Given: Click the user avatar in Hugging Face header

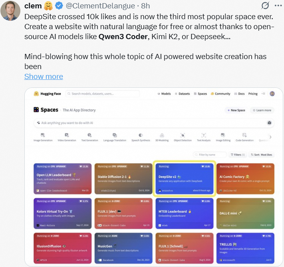Looking at the screenshot, I should coord(272,93).
